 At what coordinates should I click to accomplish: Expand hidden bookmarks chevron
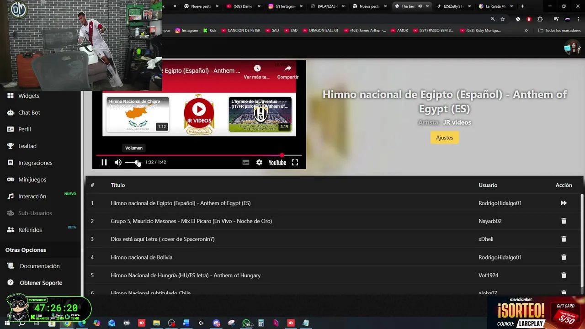pyautogui.click(x=526, y=31)
